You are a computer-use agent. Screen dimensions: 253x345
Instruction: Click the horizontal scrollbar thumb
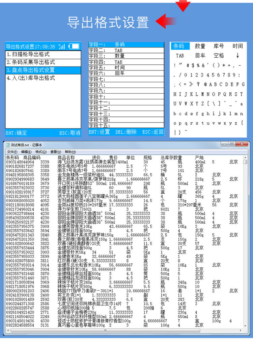click(105, 330)
